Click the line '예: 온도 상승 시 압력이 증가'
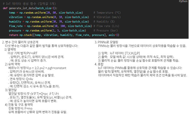Screen dimensions: 189x116 pos(27,61)
